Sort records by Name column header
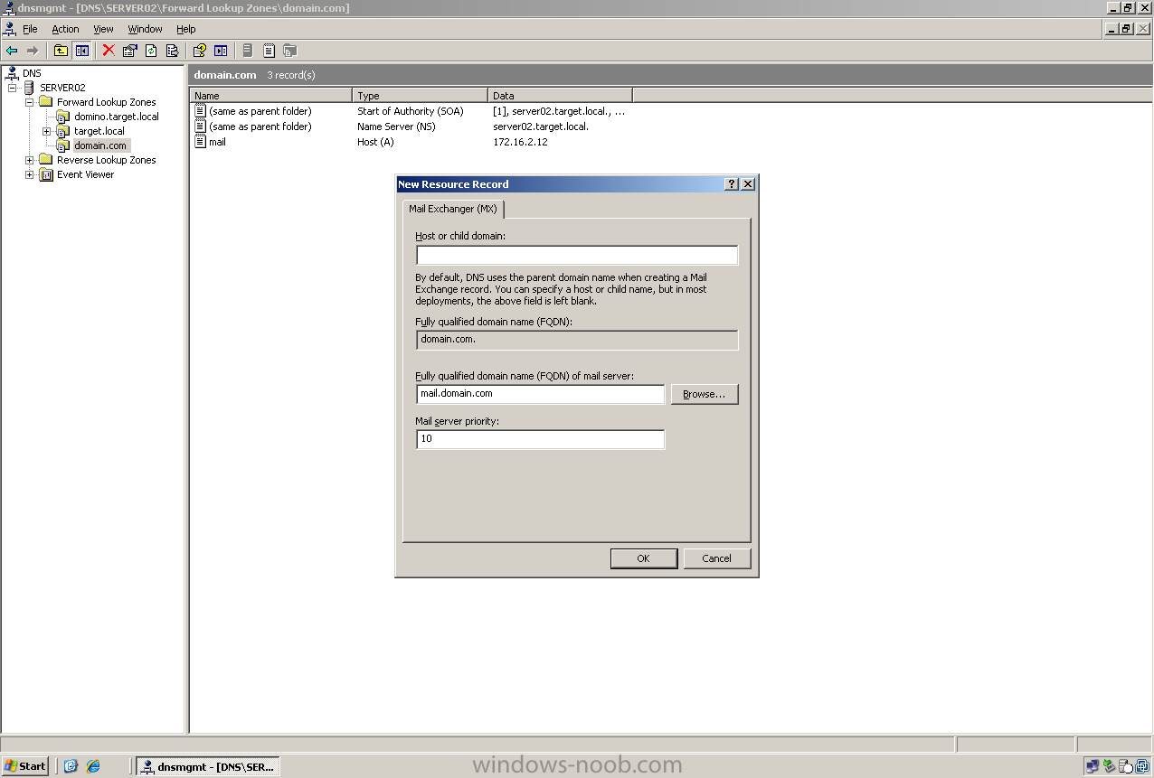Viewport: 1154px width, 778px height. 270,95
